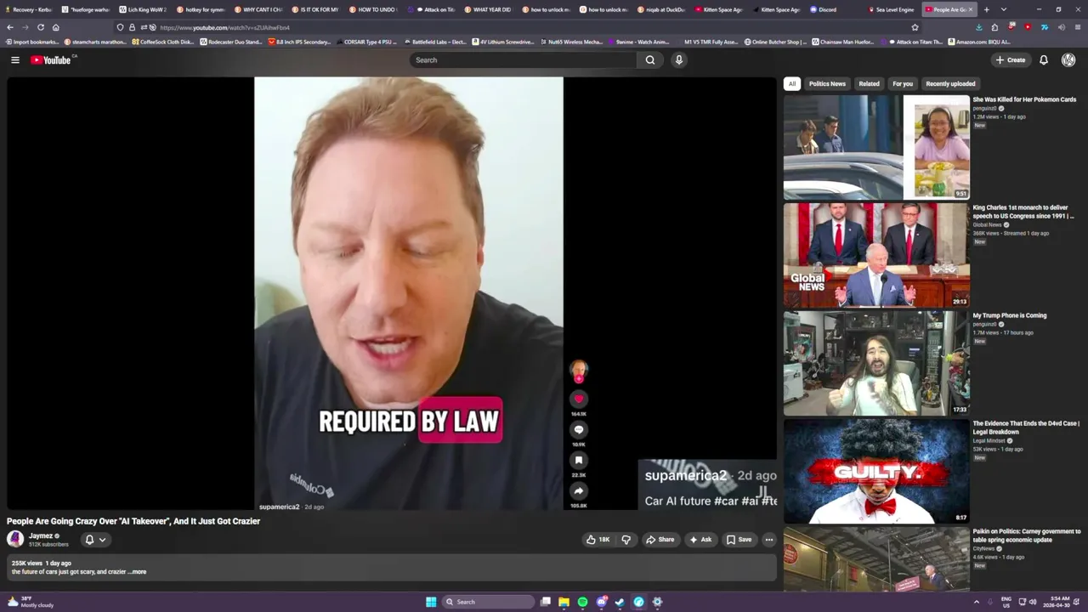Select the For you filter chip
This screenshot has height=612, width=1088.
[x=903, y=84]
